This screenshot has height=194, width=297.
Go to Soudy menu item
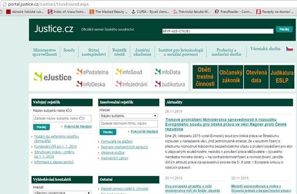69,50
